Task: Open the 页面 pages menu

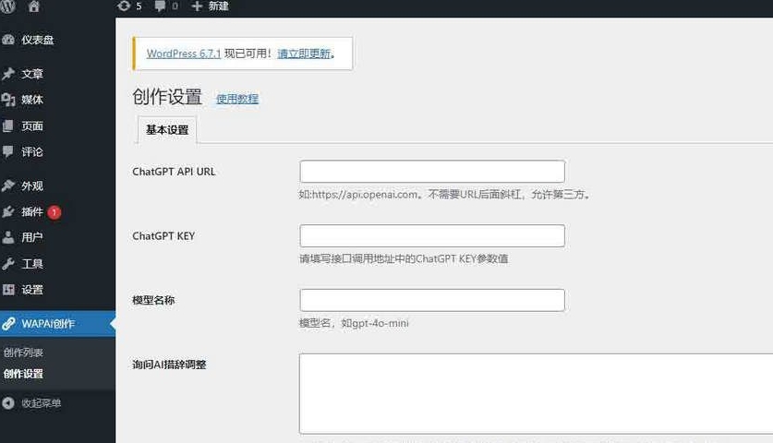Action: click(x=32, y=126)
